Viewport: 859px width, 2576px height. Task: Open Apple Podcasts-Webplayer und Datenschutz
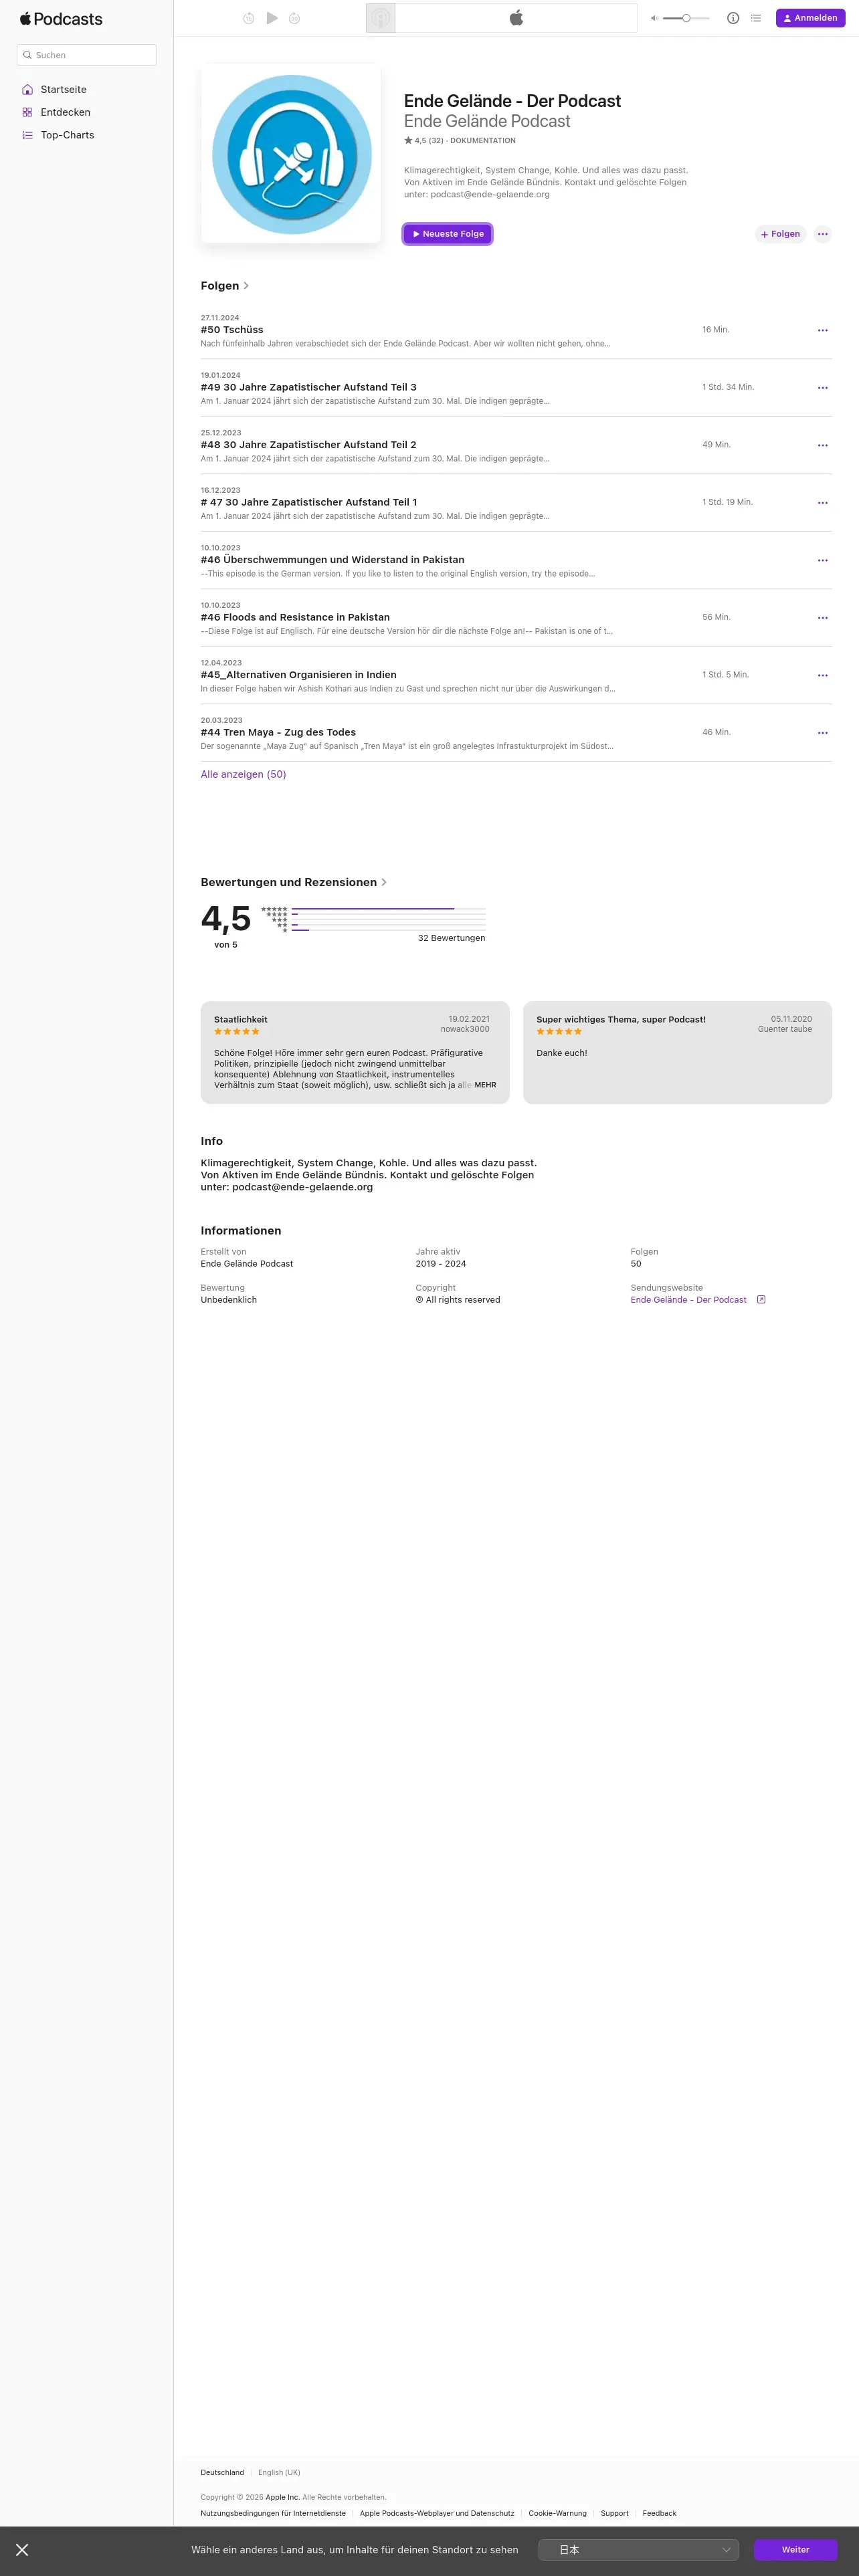pos(437,2513)
